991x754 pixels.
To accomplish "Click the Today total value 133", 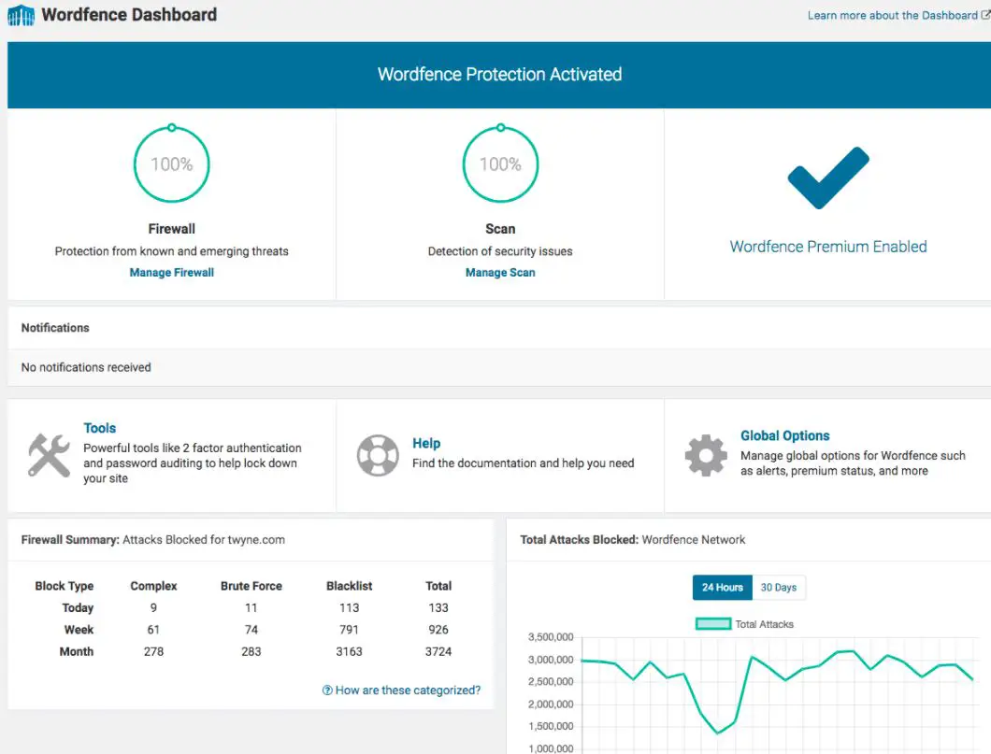I will coord(438,607).
